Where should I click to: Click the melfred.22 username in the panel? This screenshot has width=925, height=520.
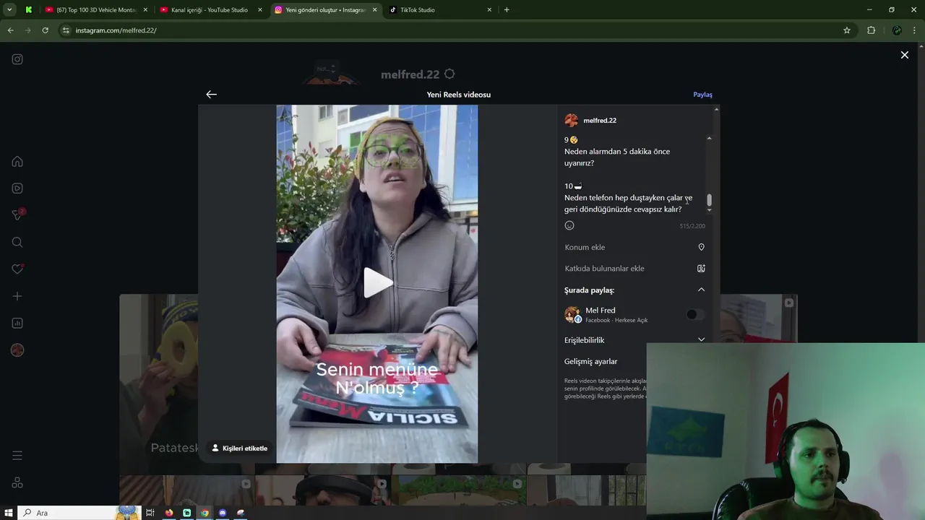tap(600, 121)
